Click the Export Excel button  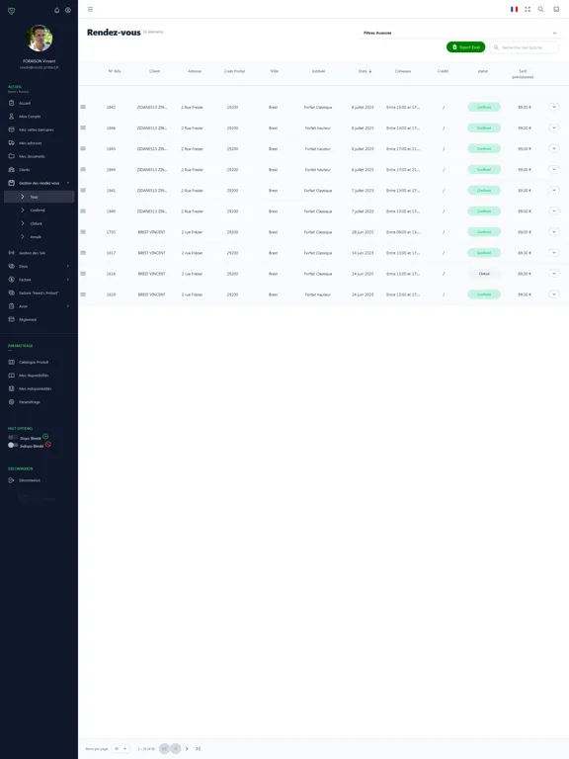(465, 47)
